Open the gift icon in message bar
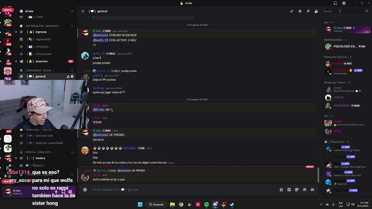 pyautogui.click(x=281, y=190)
